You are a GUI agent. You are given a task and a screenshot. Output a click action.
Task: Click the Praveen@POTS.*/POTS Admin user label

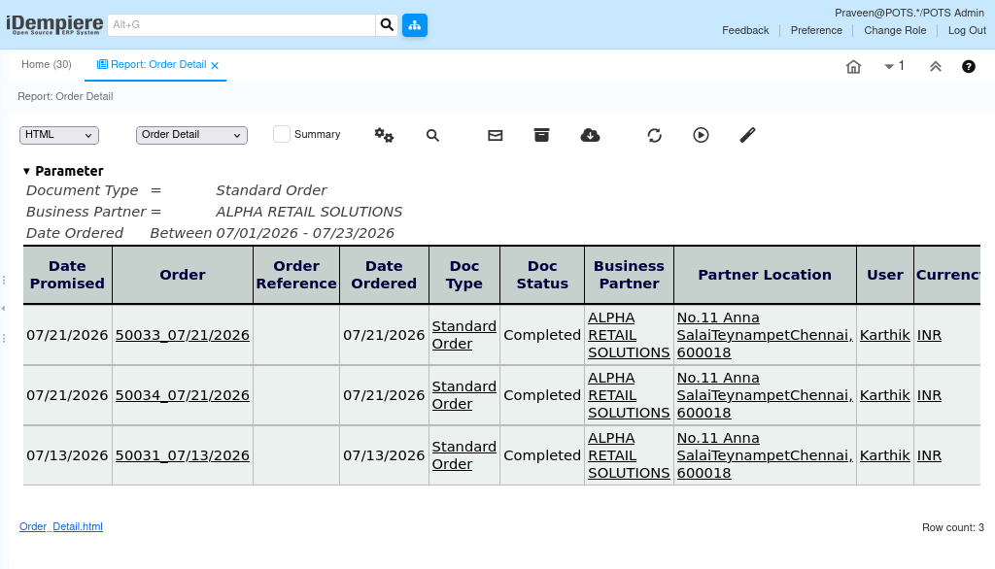click(909, 13)
